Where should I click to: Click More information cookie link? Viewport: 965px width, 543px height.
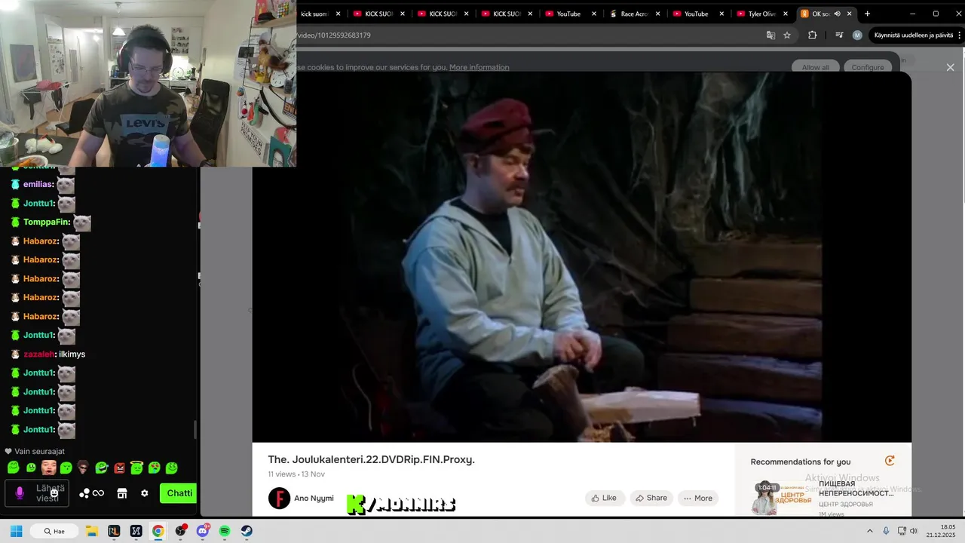point(479,67)
